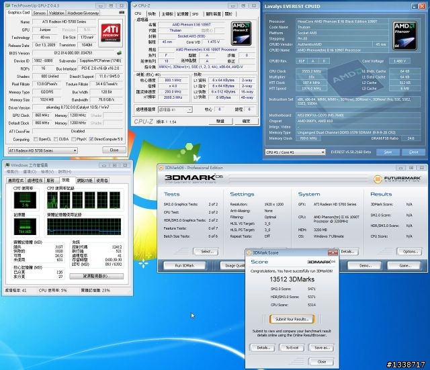This screenshot has height=370, width=430.
Task: Click the Demo... button in 3DMark06
Action: pos(364,265)
